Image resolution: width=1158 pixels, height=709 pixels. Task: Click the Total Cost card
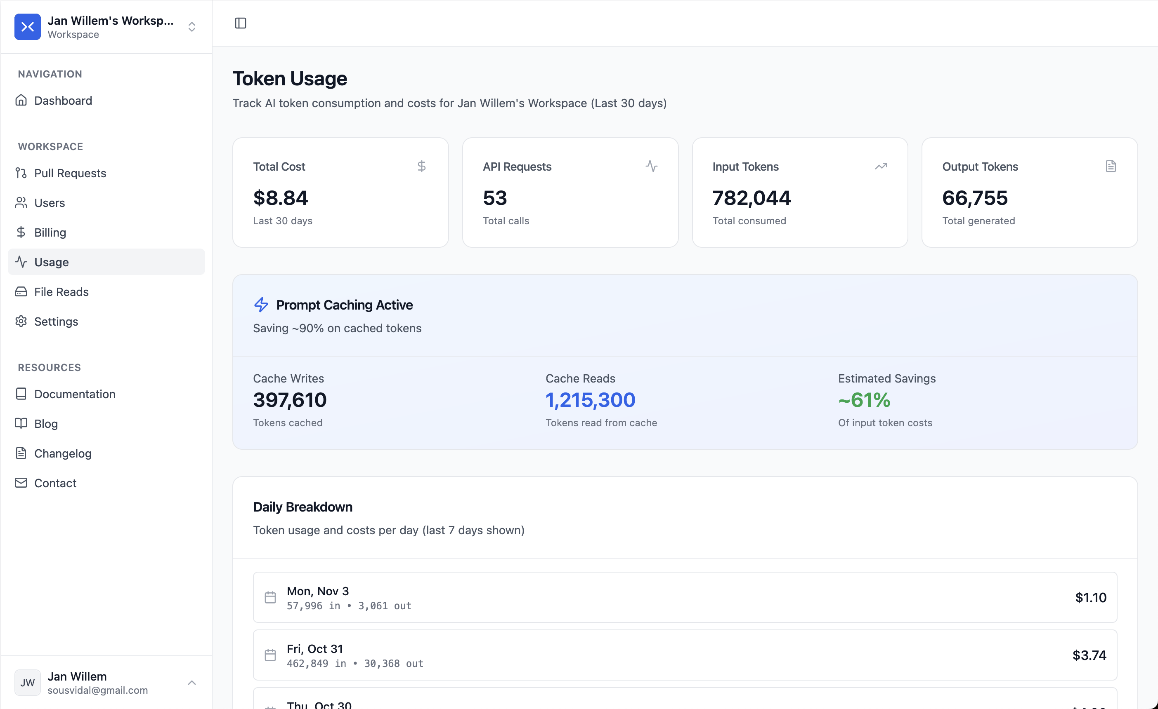tap(340, 193)
